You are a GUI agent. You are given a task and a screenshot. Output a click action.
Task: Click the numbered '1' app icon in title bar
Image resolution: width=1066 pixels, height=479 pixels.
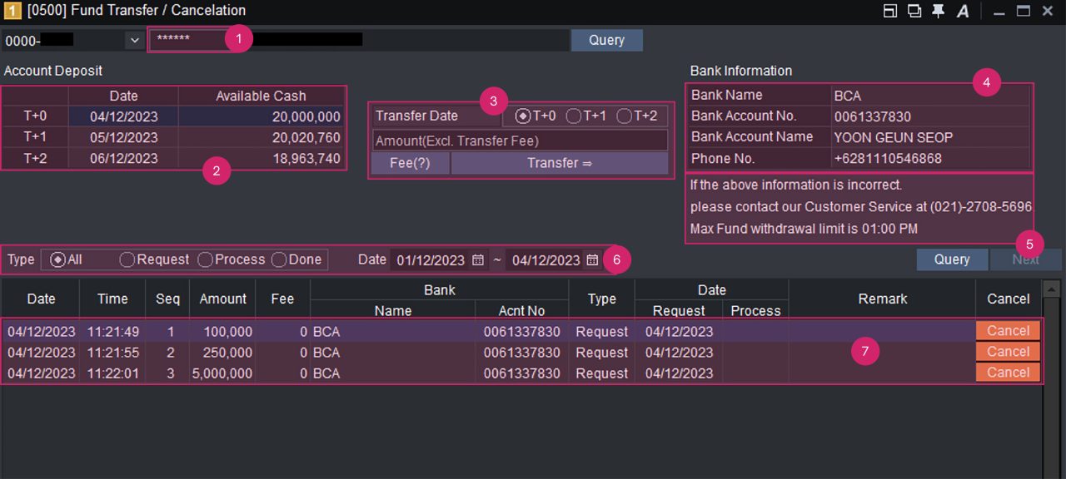tap(11, 11)
